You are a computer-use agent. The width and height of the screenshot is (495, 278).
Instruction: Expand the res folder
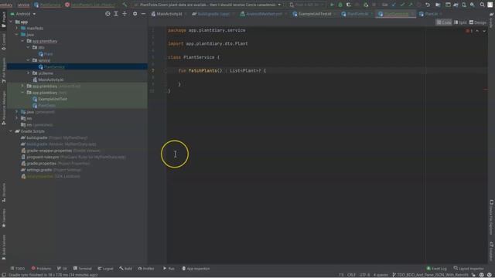click(17, 118)
